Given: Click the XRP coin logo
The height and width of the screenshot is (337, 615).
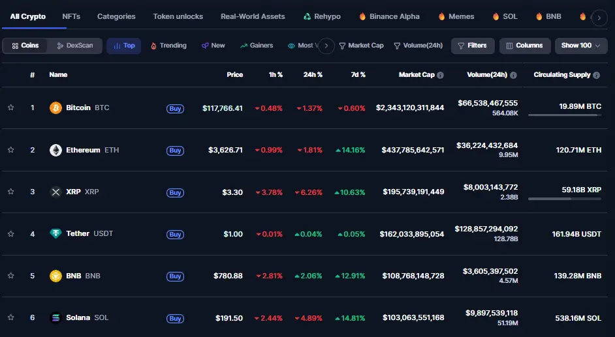Looking at the screenshot, I should click(55, 192).
